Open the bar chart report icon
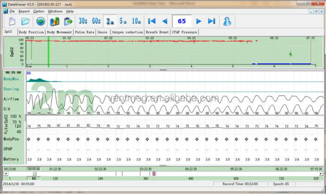This screenshot has width=326, height=194. point(54,21)
